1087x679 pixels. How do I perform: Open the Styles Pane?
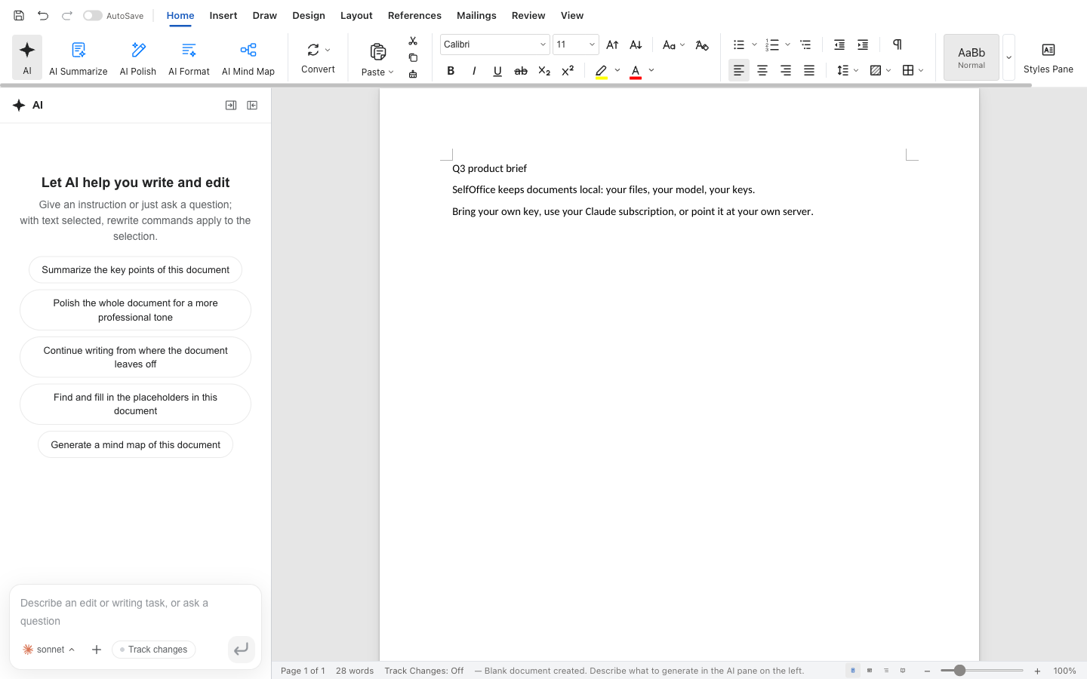pyautogui.click(x=1049, y=58)
